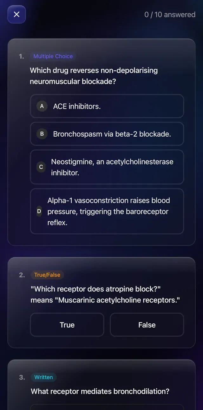Click the circled letter C badge

click(41, 167)
